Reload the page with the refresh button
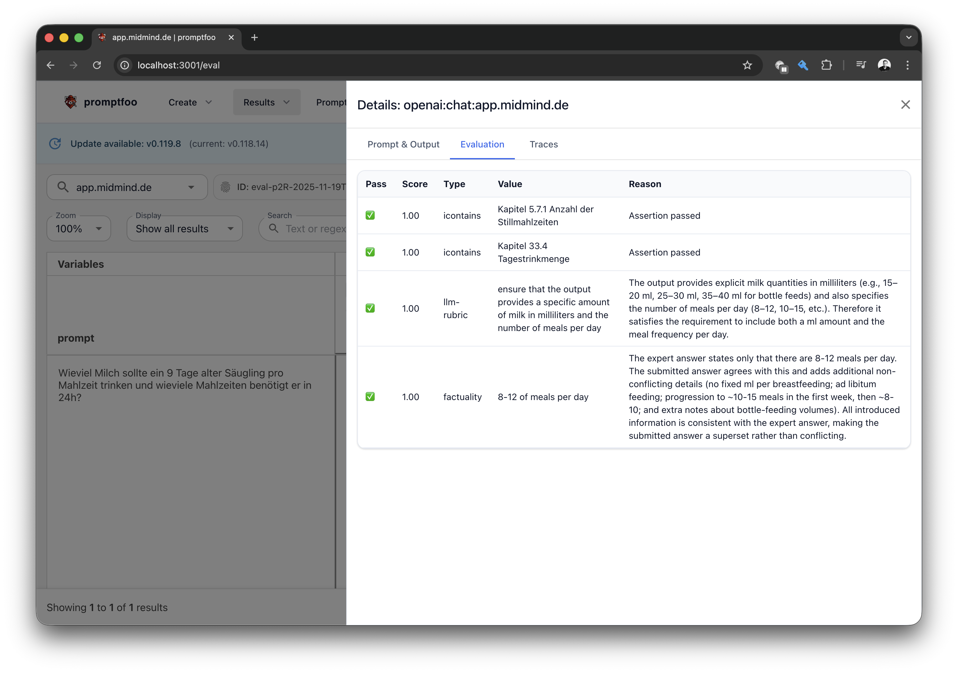Image resolution: width=958 pixels, height=673 pixels. click(x=97, y=65)
